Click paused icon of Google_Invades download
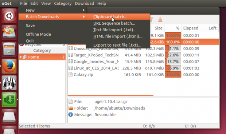Viewport: 226px width, 134px height. pyautogui.click(x=70, y=62)
